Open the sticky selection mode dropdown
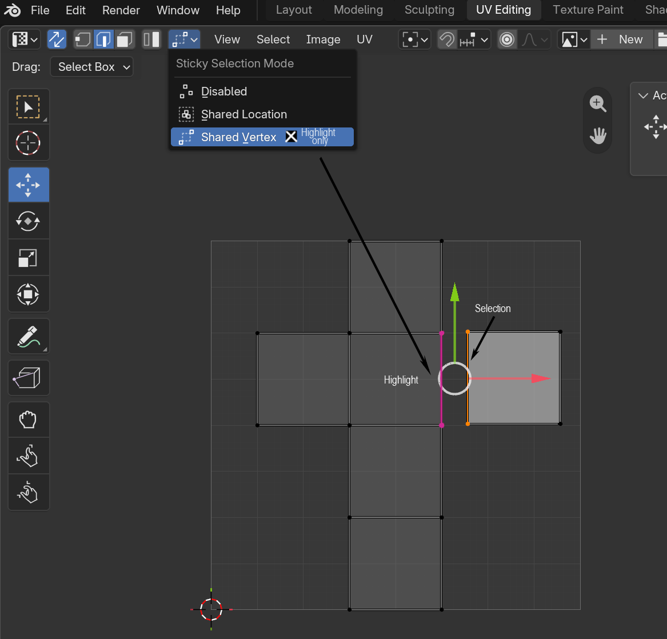 point(184,39)
